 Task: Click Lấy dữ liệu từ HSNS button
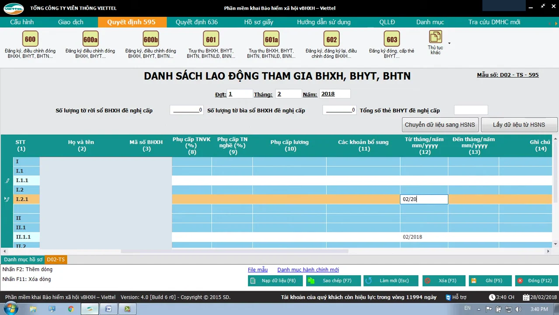tap(519, 125)
